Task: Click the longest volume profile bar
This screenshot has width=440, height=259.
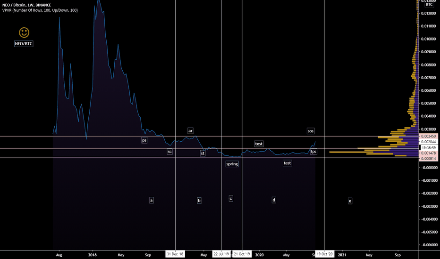Action: click(x=374, y=152)
